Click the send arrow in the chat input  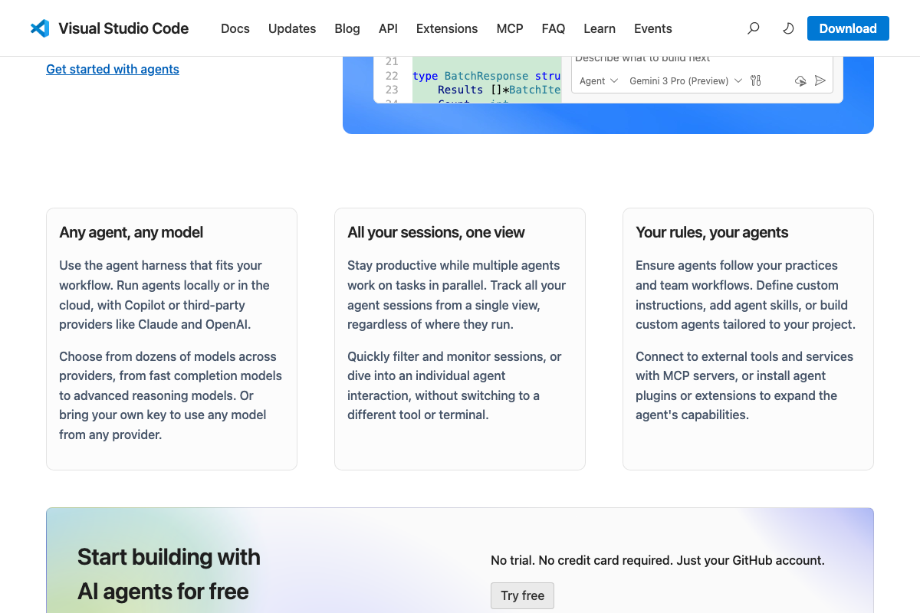pyautogui.click(x=820, y=80)
